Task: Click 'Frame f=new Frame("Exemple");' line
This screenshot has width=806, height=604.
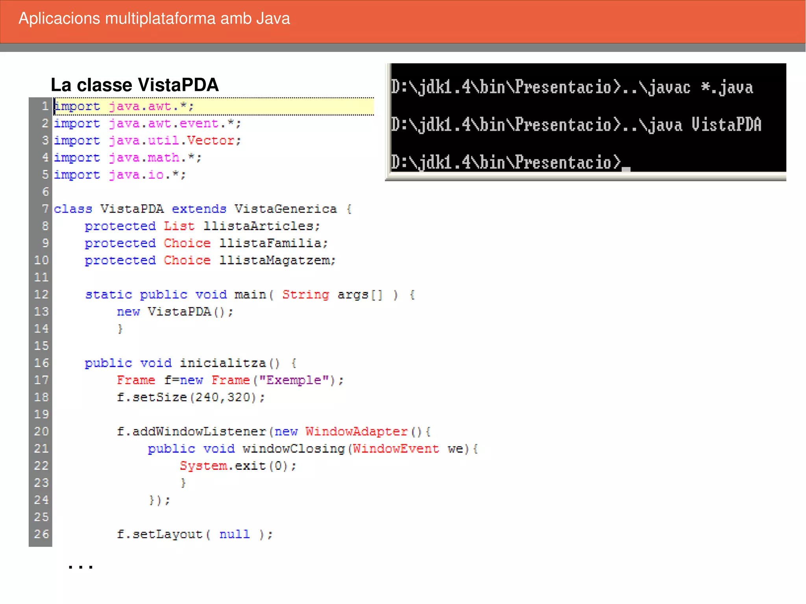Action: (x=230, y=380)
